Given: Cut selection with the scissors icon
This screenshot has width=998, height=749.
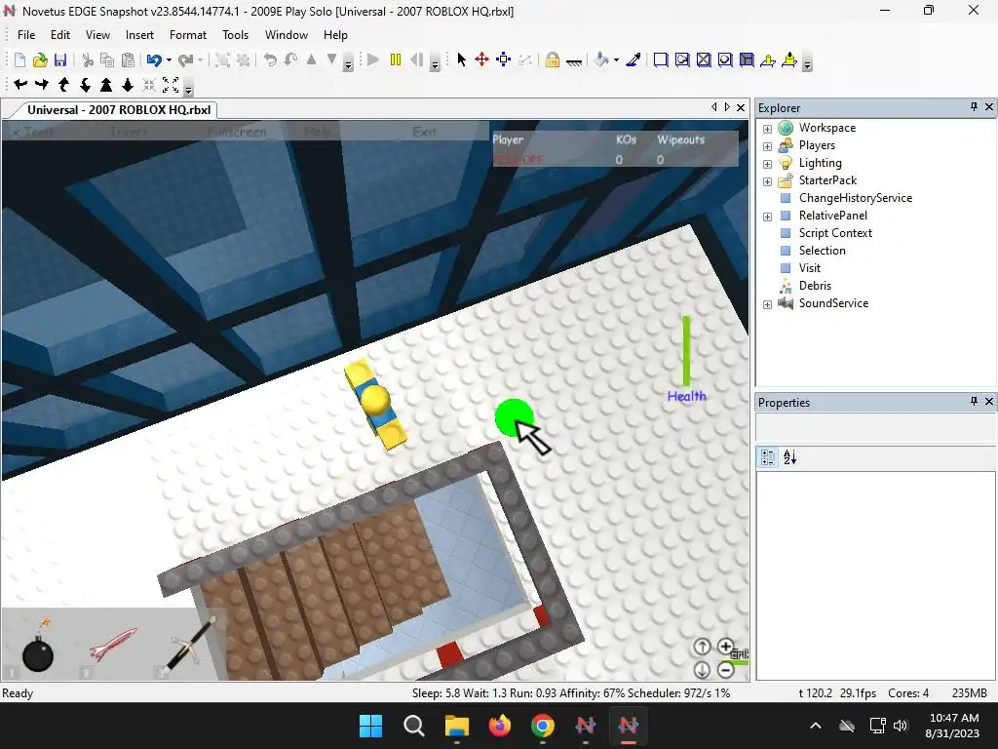Looking at the screenshot, I should pos(88,59).
